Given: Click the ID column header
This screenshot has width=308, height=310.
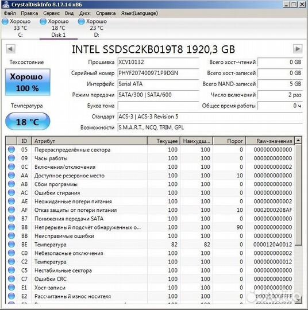Looking at the screenshot, I should [x=24, y=141].
